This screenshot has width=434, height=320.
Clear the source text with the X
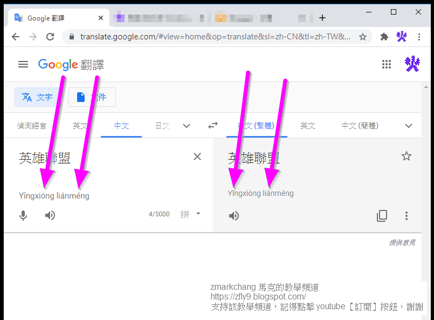coord(197,156)
